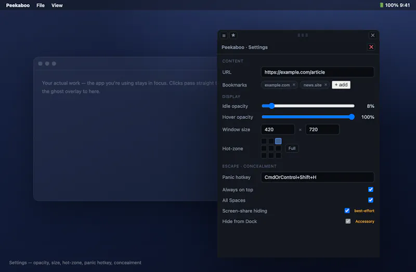Open the Peekaboo app menu
The width and height of the screenshot is (416, 272).
tap(18, 5)
